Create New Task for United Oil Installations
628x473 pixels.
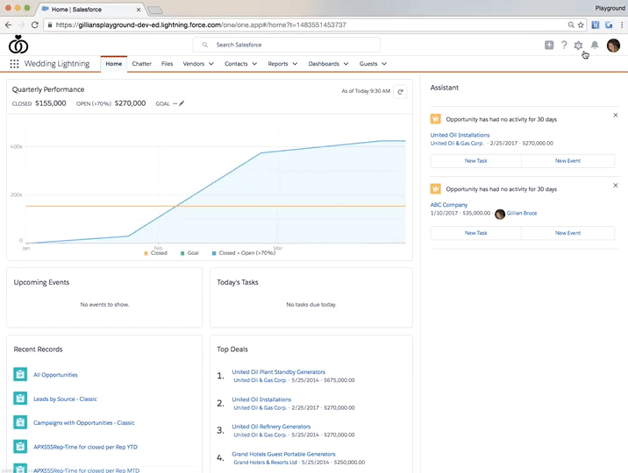pos(475,160)
